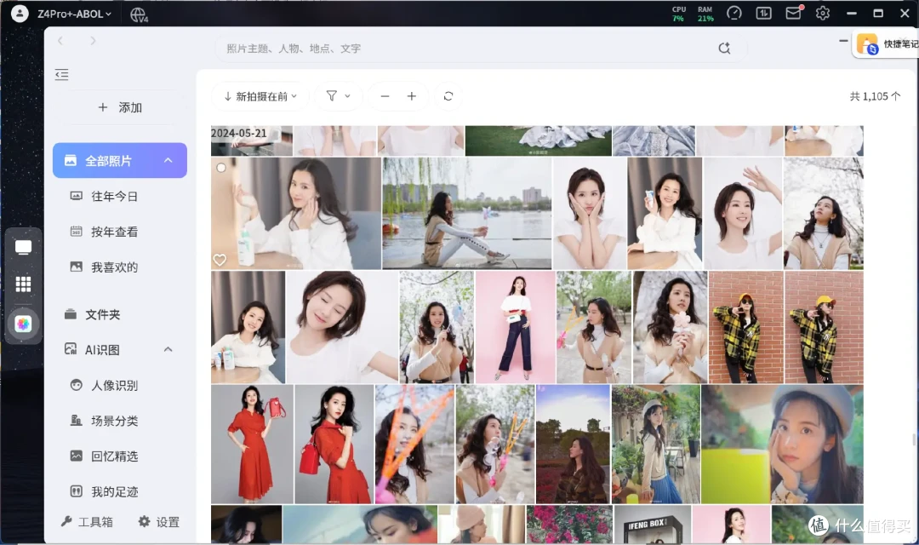
Task: Open the lakeside sitting photo thumbnail
Action: coord(466,214)
